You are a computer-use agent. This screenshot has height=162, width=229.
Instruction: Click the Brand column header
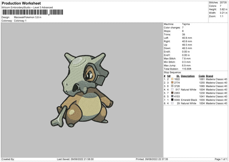210,76
